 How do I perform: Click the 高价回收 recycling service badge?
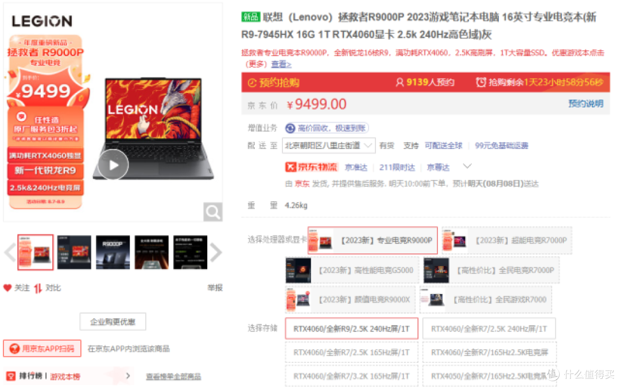[x=327, y=128]
